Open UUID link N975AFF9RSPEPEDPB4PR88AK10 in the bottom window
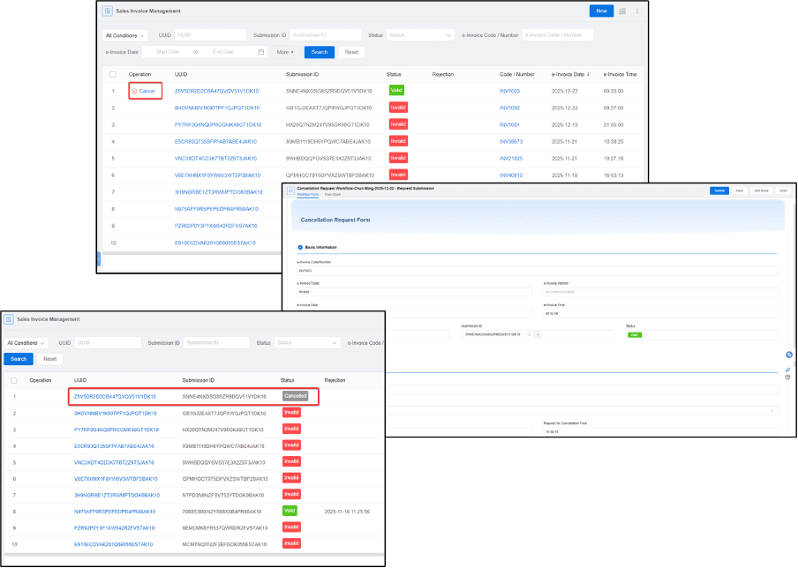Image resolution: width=798 pixels, height=568 pixels. click(115, 512)
